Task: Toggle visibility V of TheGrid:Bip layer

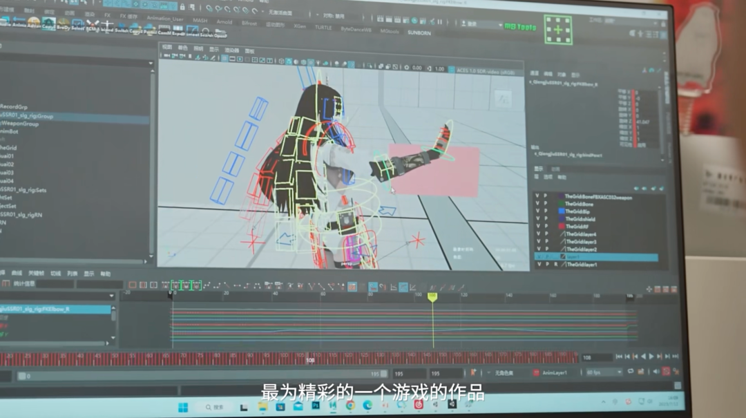Action: [537, 211]
